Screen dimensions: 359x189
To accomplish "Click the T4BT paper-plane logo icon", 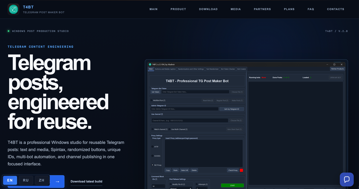I will pos(13,9).
